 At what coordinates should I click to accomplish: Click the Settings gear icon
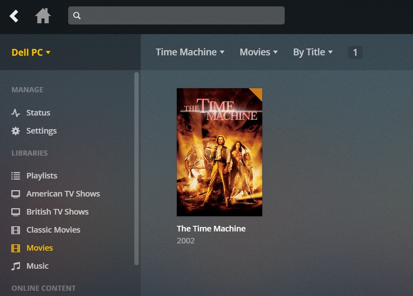click(16, 131)
